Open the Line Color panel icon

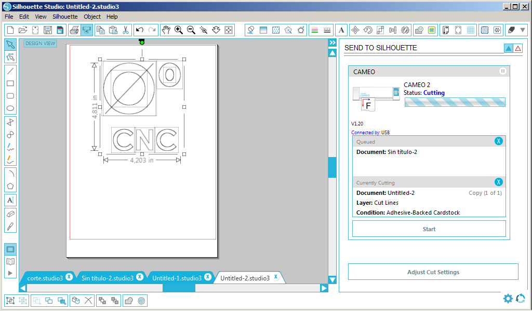315,30
